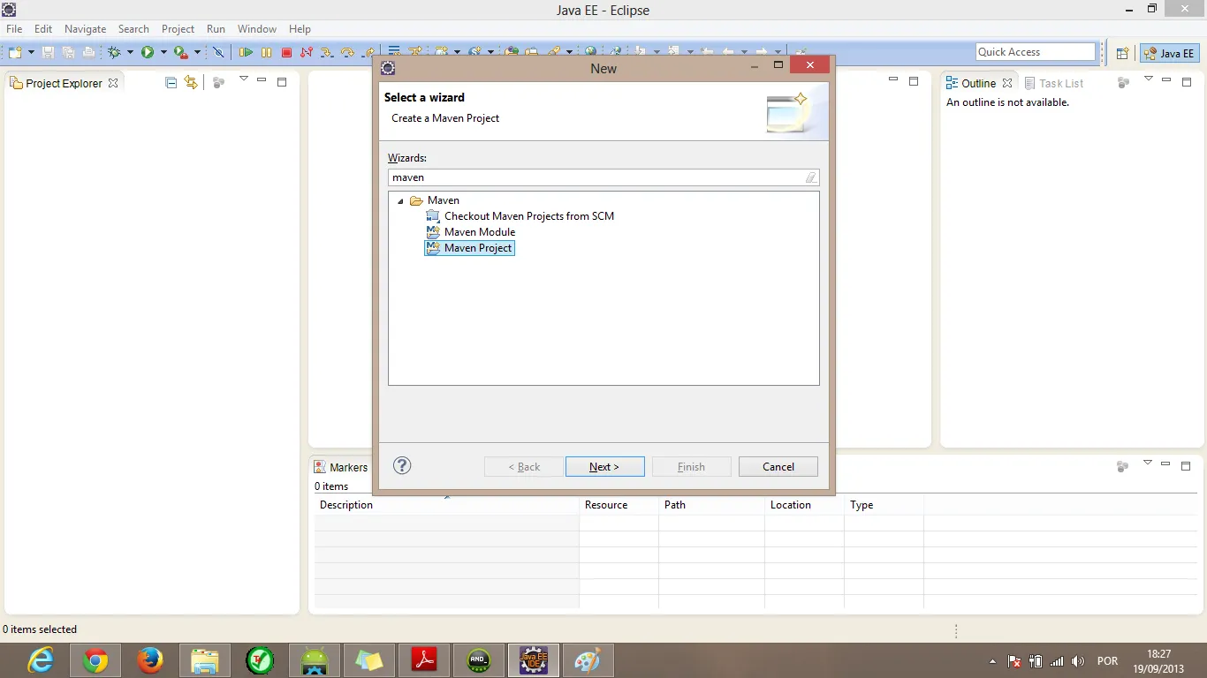Open the Project menu
Image resolution: width=1207 pixels, height=678 pixels.
click(178, 29)
